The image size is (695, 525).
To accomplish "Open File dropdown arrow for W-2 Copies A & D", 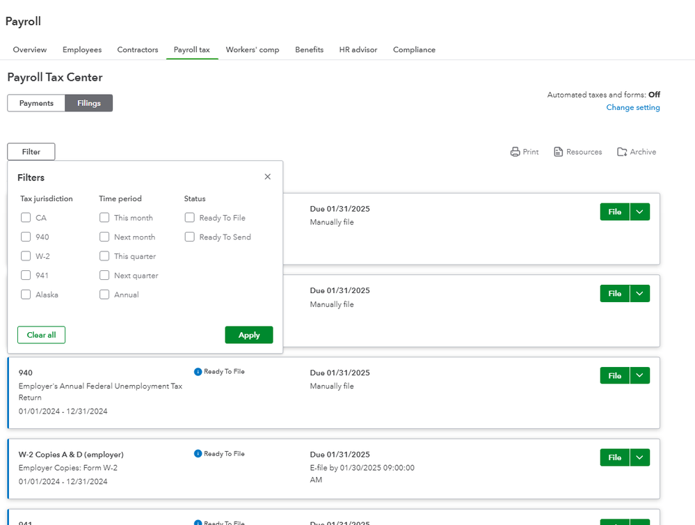I will point(639,457).
